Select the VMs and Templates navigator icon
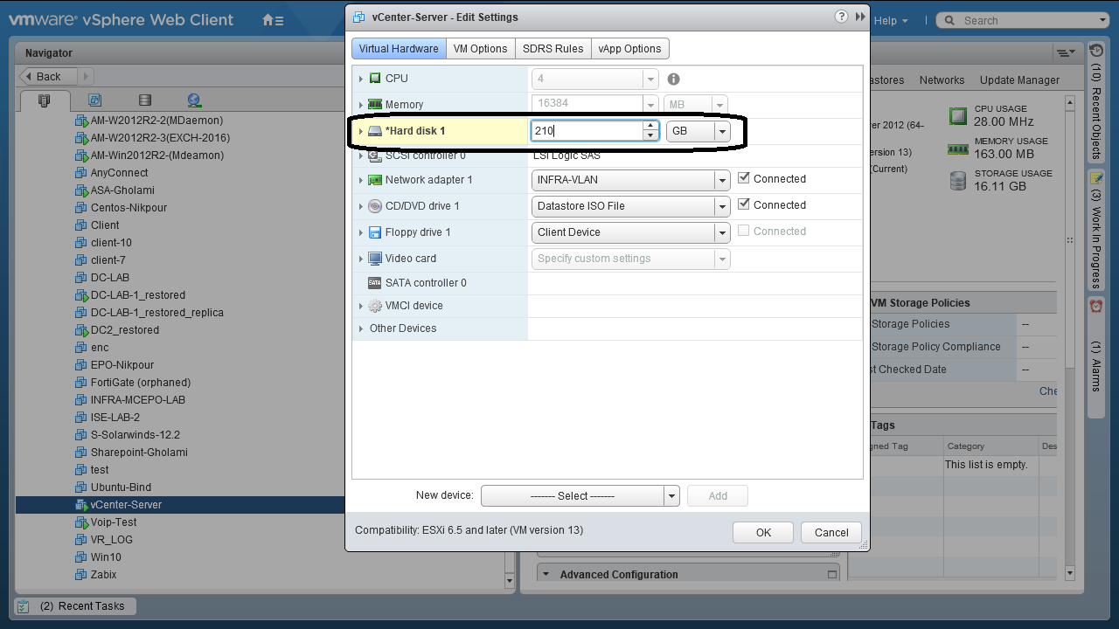1119x629 pixels. [x=94, y=100]
